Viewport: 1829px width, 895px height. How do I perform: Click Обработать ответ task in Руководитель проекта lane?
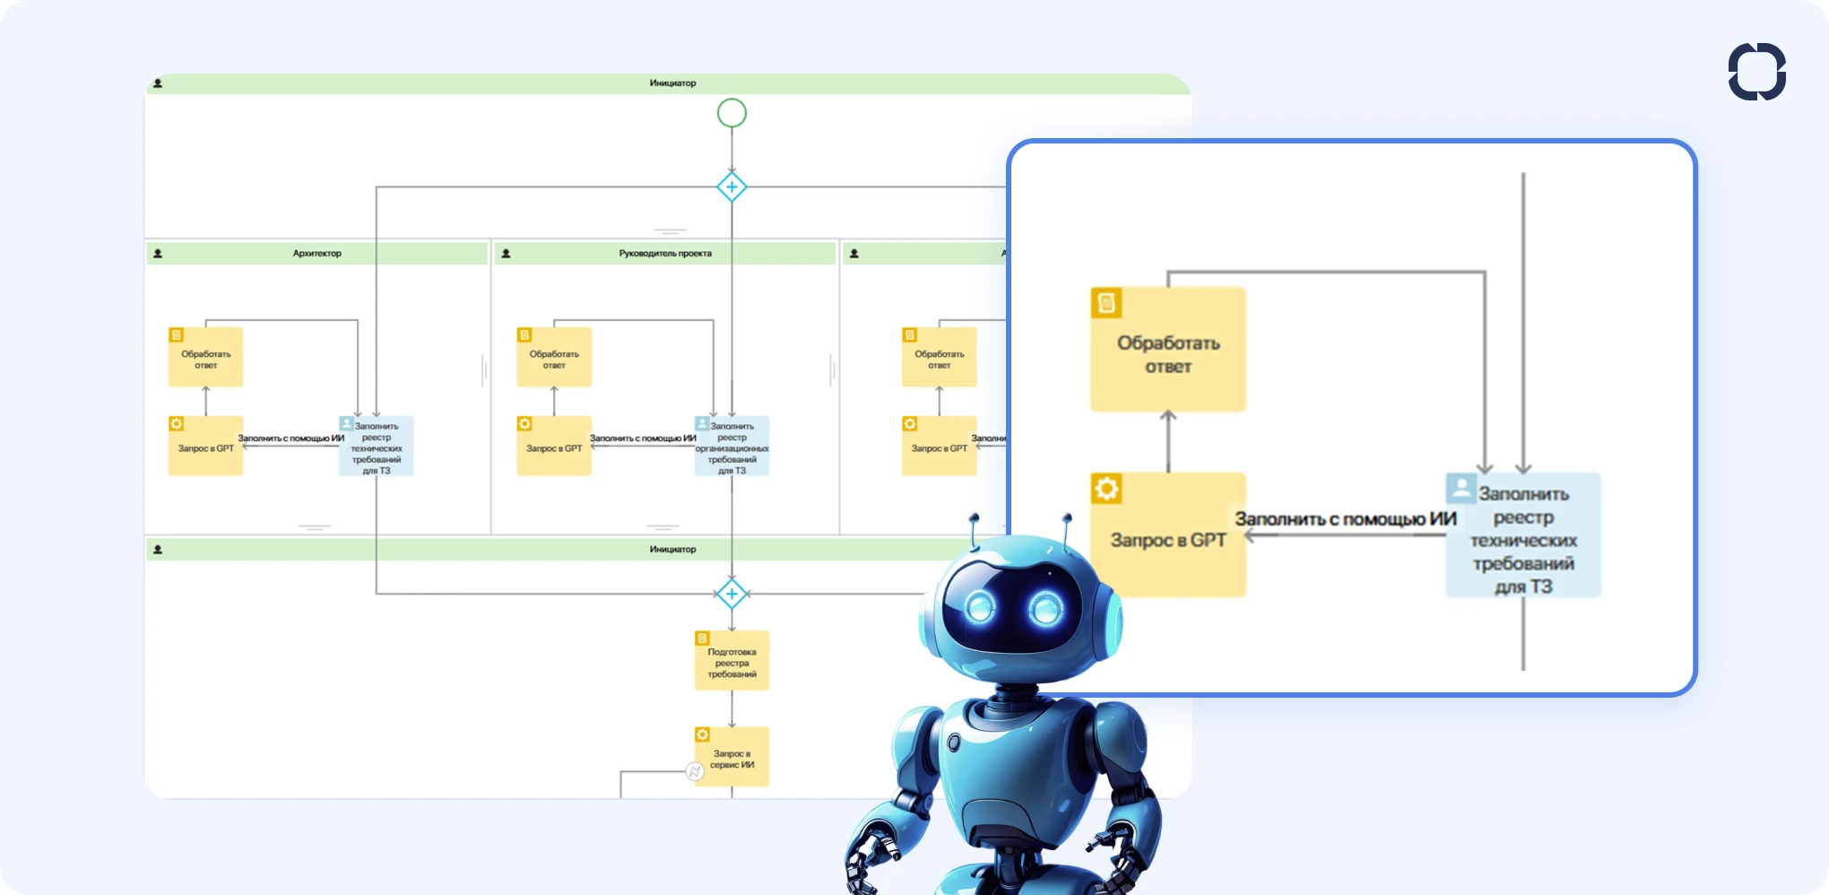554,359
